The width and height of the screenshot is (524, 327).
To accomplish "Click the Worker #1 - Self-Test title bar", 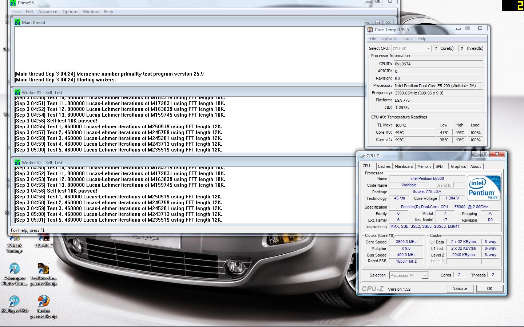I will click(x=187, y=92).
